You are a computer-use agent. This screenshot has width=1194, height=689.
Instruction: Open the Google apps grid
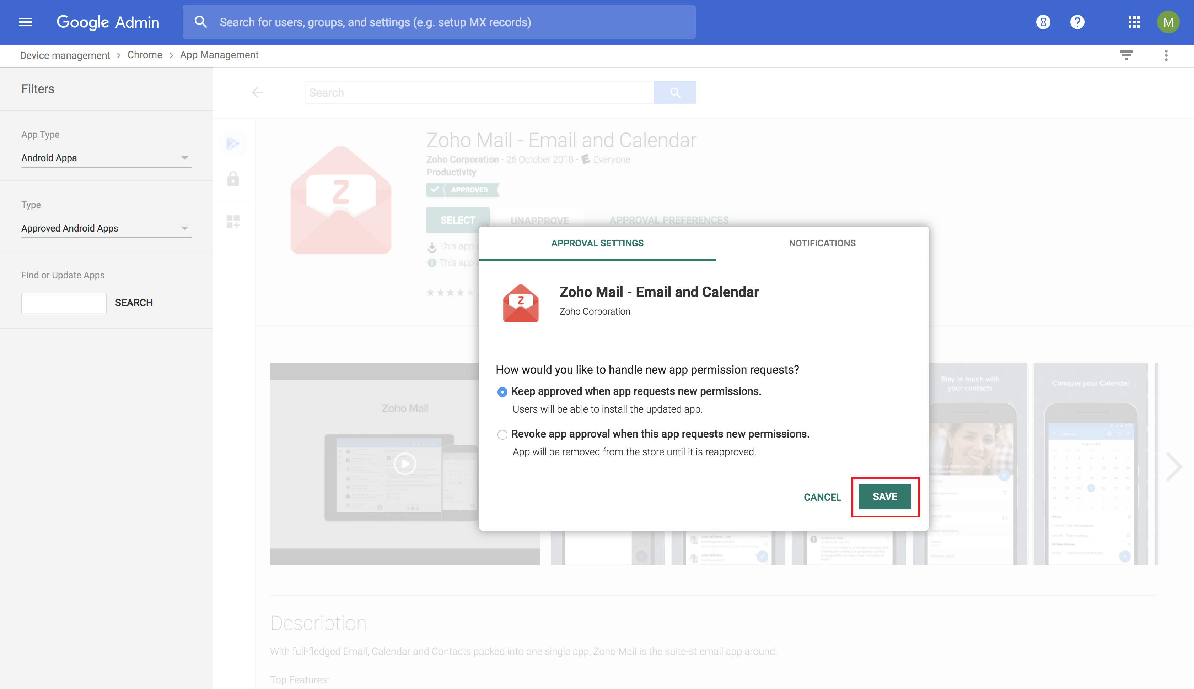coord(1134,22)
